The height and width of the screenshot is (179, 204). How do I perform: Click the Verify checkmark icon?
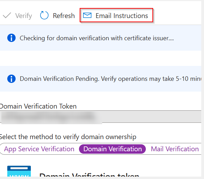click(x=7, y=16)
